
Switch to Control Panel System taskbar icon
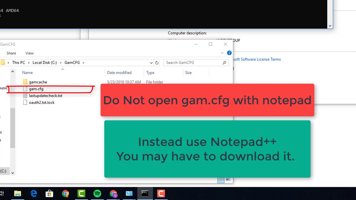click(x=129, y=194)
